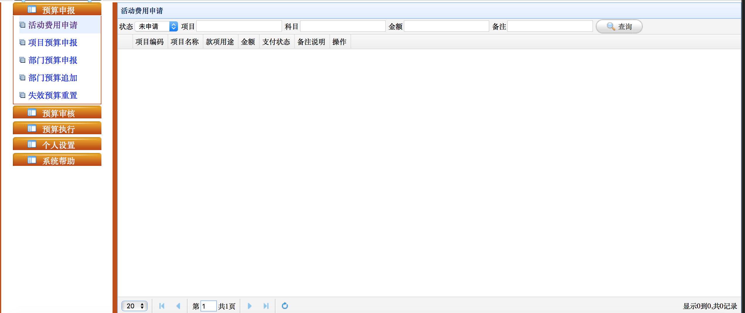This screenshot has width=745, height=313.
Task: Click the 共1页 page count text
Action: tap(227, 306)
